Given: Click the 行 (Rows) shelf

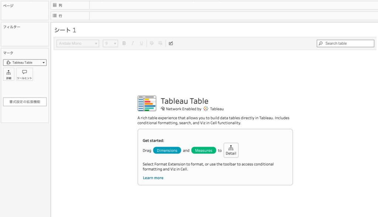Looking at the screenshot, I should pyautogui.click(x=233, y=16).
